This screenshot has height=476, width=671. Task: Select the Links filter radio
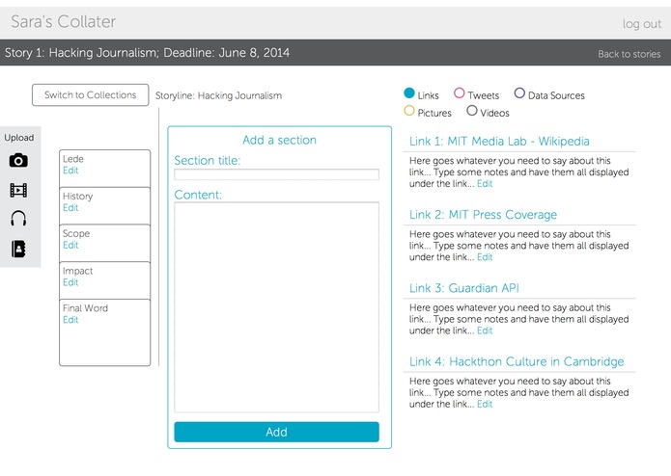[409, 93]
